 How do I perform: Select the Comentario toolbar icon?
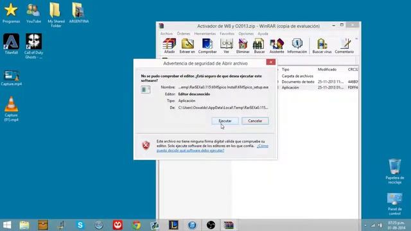tap(344, 46)
